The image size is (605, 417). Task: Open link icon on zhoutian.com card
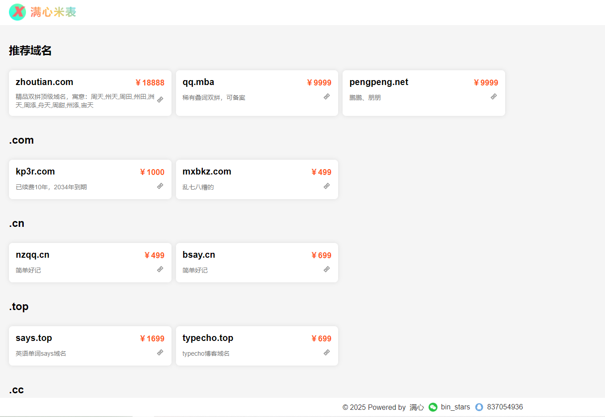(x=160, y=100)
